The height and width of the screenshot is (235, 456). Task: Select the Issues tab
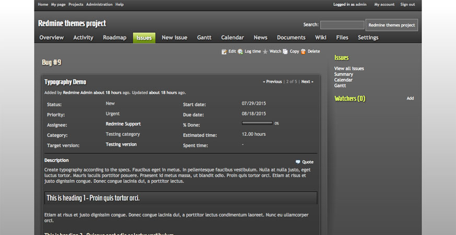coord(144,38)
